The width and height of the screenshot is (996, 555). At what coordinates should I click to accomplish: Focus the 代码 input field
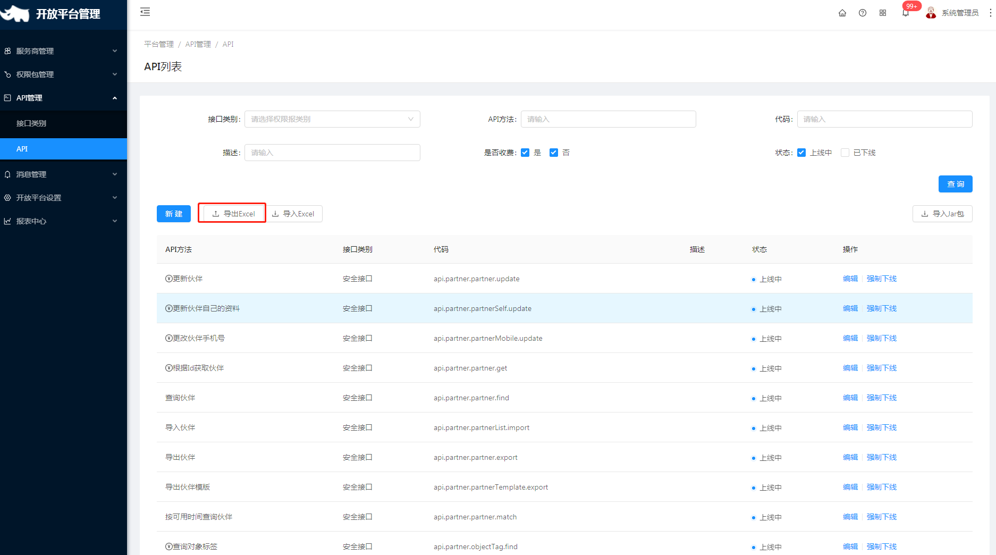coord(884,119)
